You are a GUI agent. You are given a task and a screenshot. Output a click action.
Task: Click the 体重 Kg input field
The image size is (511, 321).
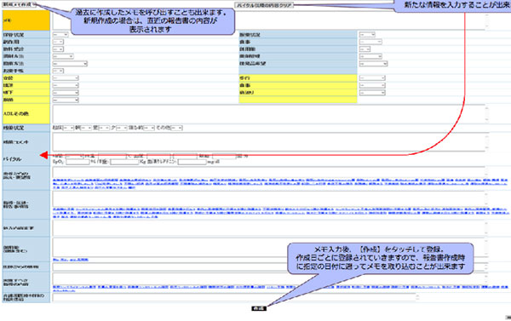point(124,162)
